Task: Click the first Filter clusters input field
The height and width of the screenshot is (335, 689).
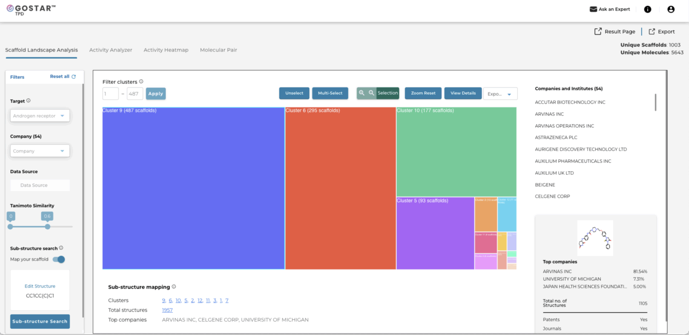Action: tap(110, 93)
